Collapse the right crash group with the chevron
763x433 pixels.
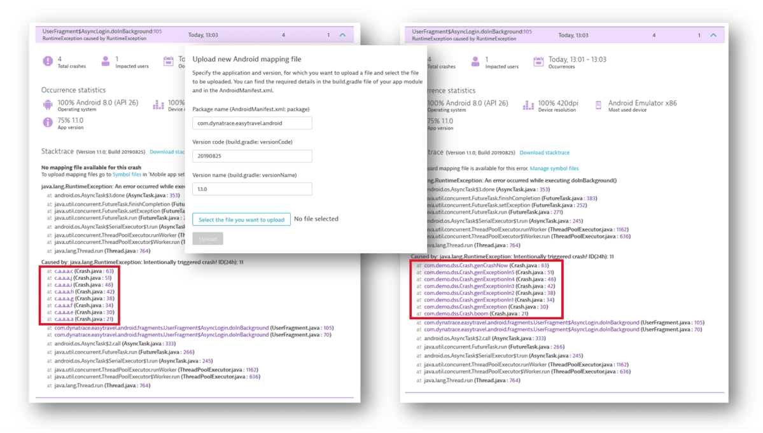pyautogui.click(x=714, y=34)
